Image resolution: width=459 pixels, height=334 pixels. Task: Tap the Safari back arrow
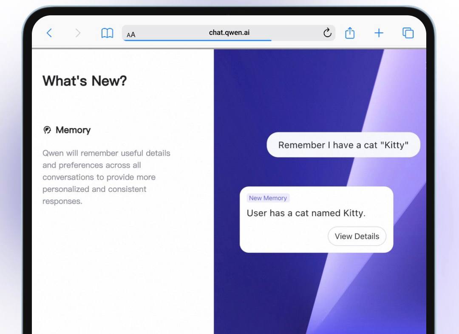(x=49, y=33)
